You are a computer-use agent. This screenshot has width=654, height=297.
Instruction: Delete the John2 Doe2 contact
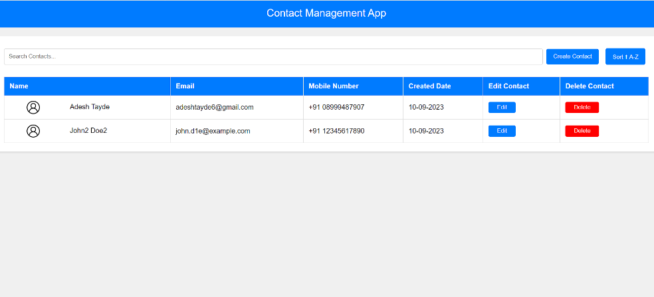582,131
